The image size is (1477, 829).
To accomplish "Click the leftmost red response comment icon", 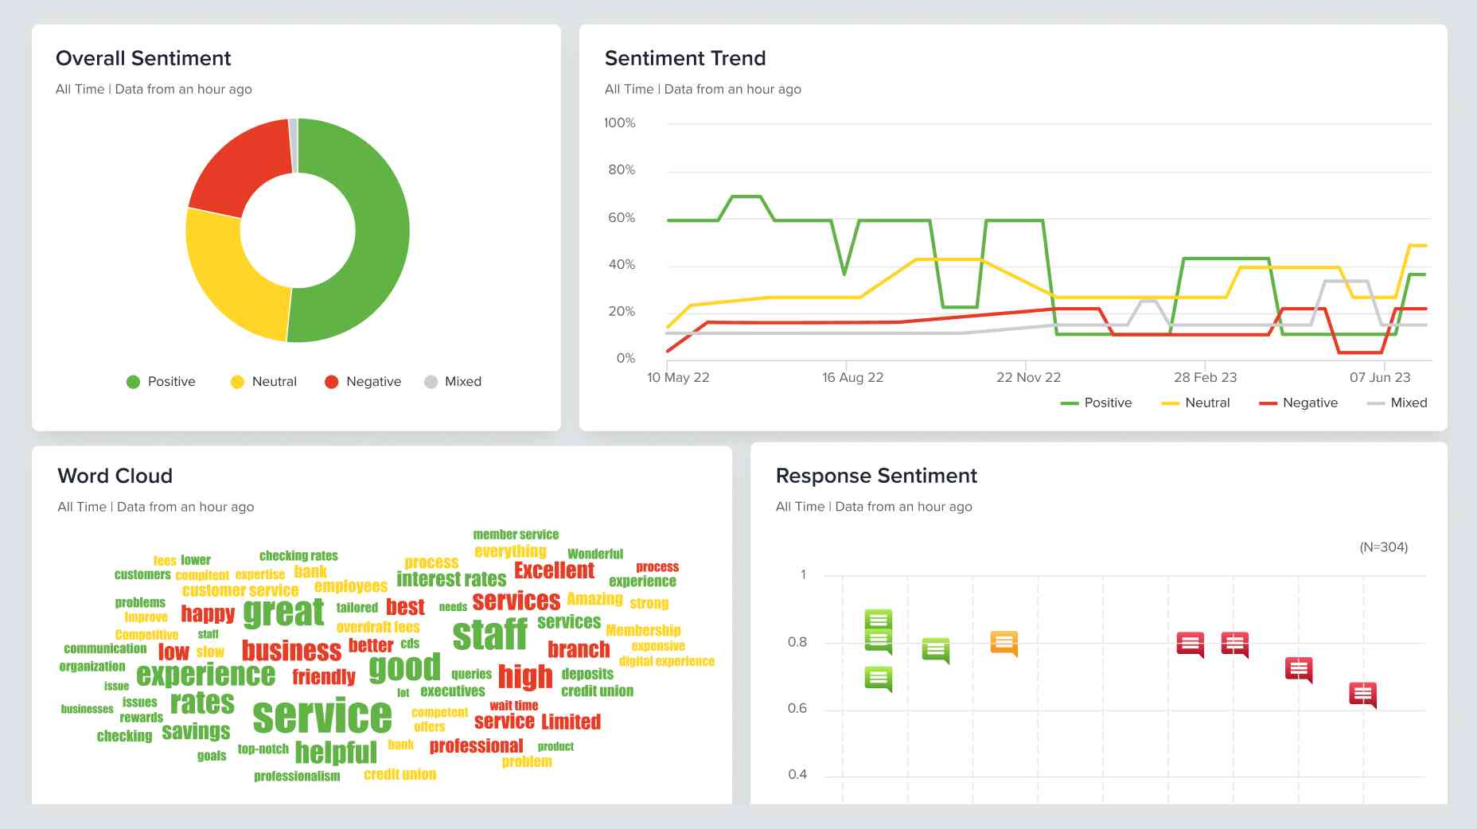I will 1190,644.
